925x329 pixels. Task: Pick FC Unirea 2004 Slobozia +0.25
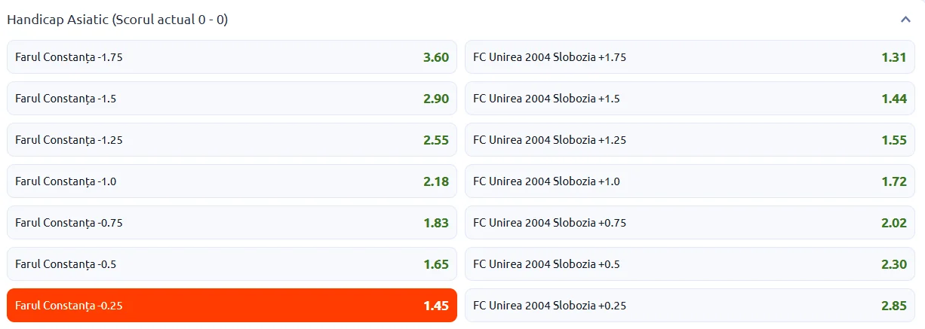pyautogui.click(x=689, y=305)
